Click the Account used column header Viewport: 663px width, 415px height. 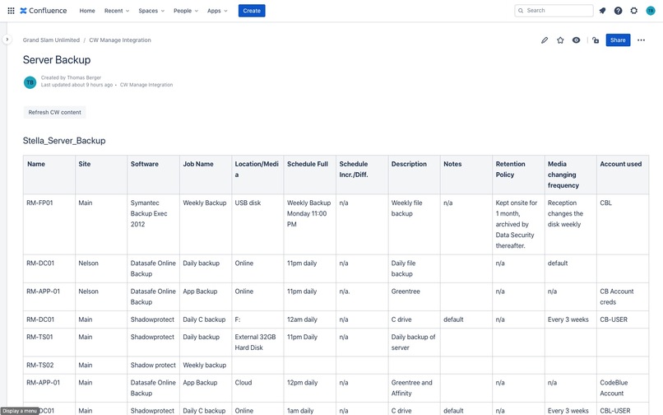click(623, 175)
